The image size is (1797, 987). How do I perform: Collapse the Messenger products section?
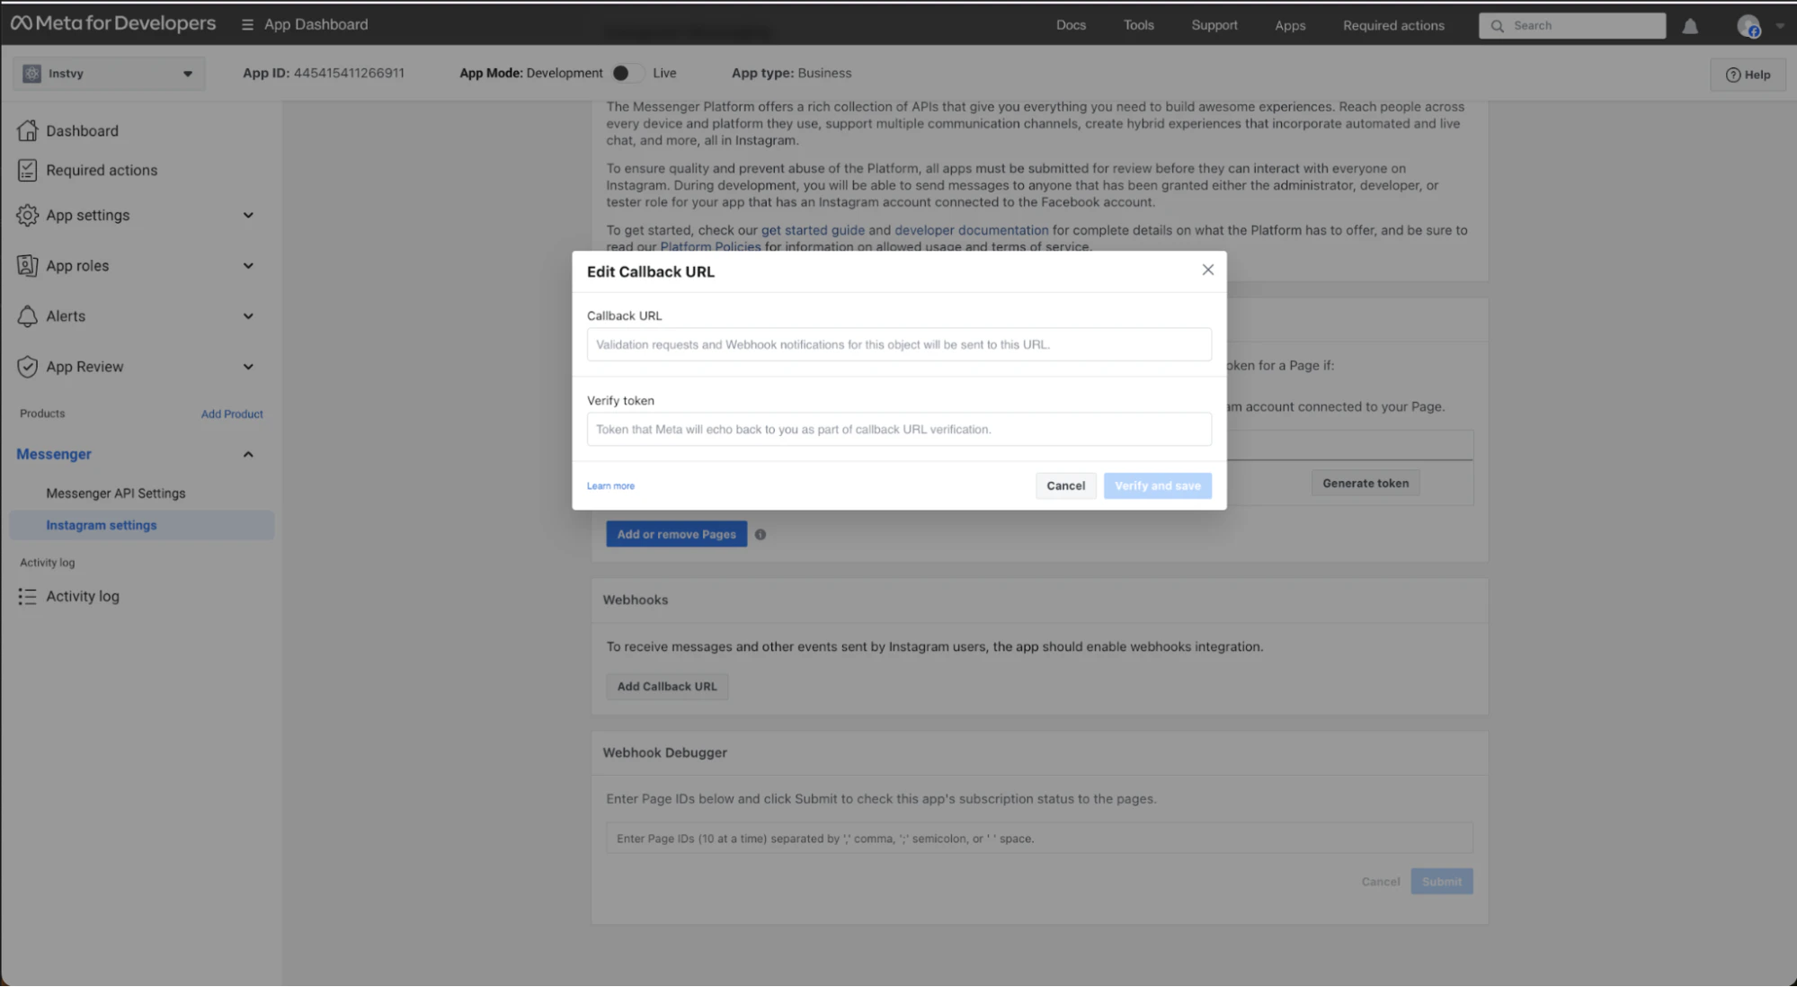pos(248,454)
